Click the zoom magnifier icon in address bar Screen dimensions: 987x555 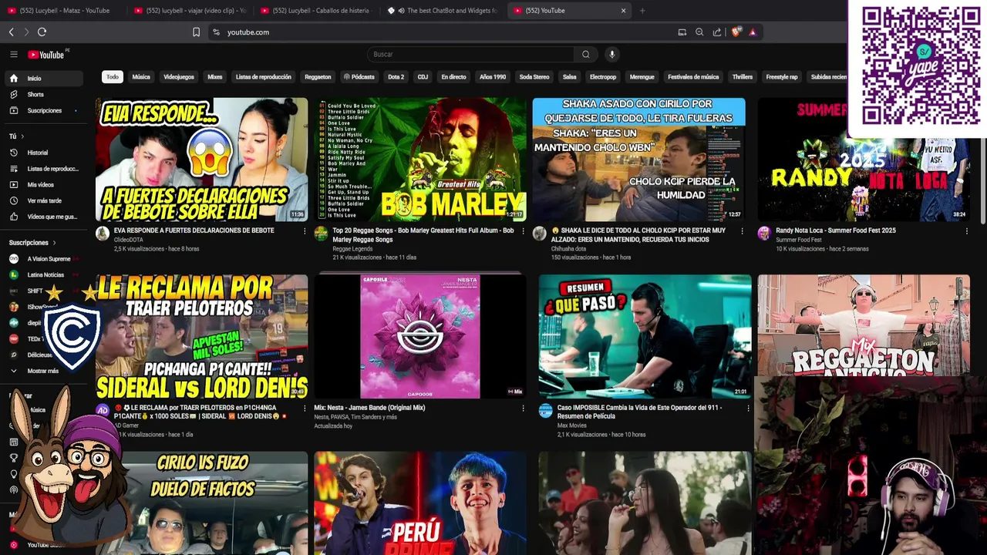point(699,32)
